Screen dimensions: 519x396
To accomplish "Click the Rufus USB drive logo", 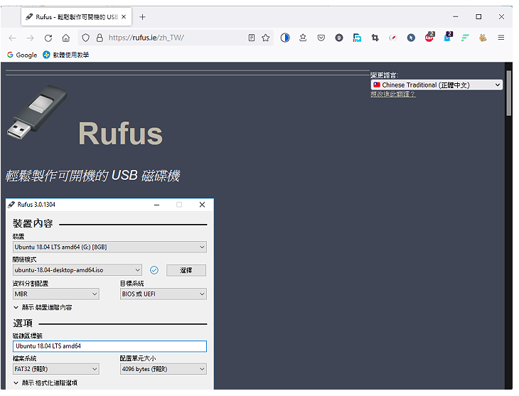I will point(37,113).
